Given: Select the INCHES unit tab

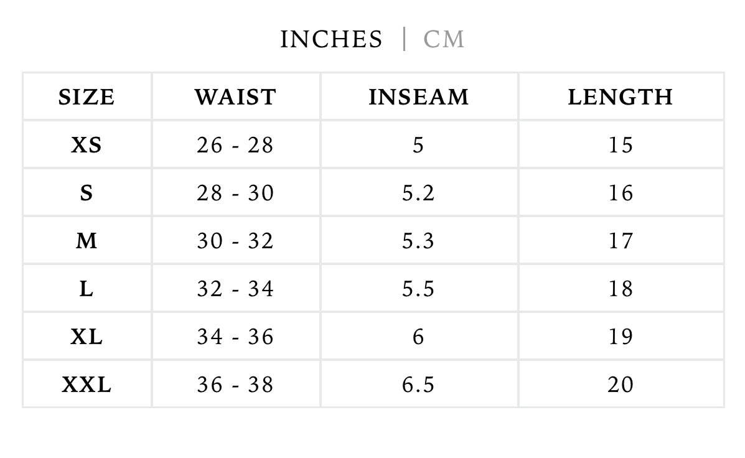Looking at the screenshot, I should (x=331, y=39).
